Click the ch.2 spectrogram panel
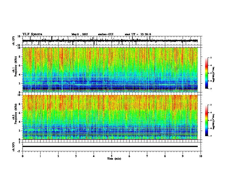 pyautogui.click(x=110, y=117)
